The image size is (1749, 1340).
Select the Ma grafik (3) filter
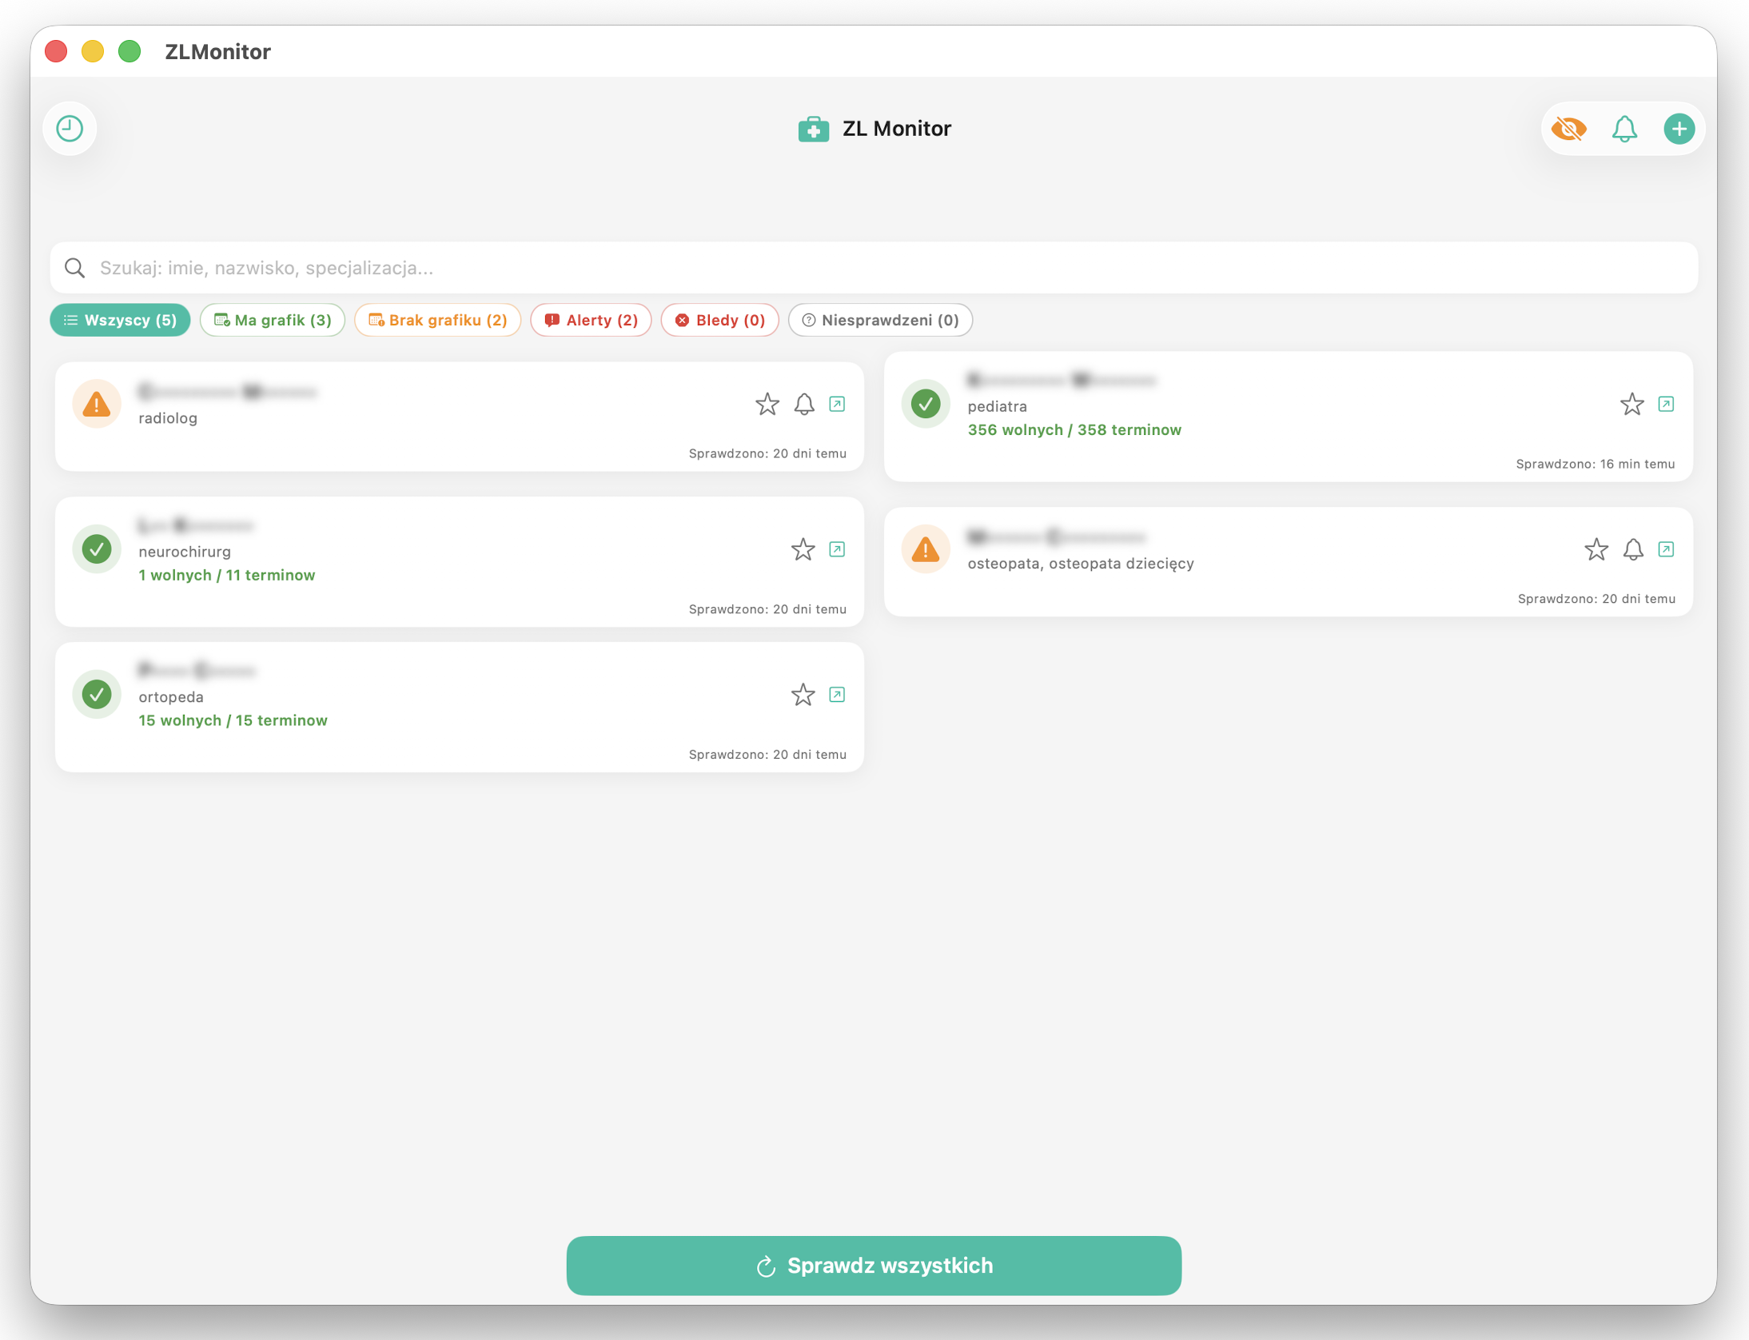(x=273, y=320)
